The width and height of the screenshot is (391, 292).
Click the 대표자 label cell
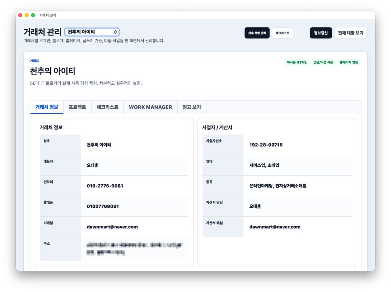[60, 165]
